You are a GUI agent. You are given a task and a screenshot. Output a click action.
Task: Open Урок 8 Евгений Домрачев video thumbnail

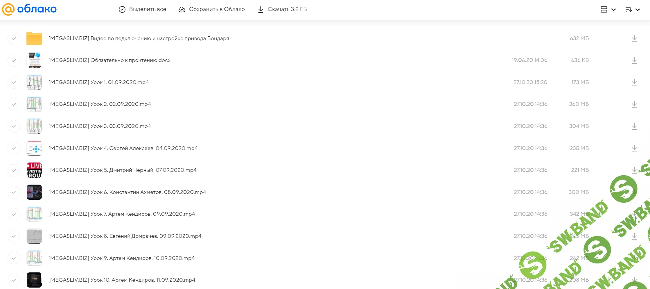34,236
